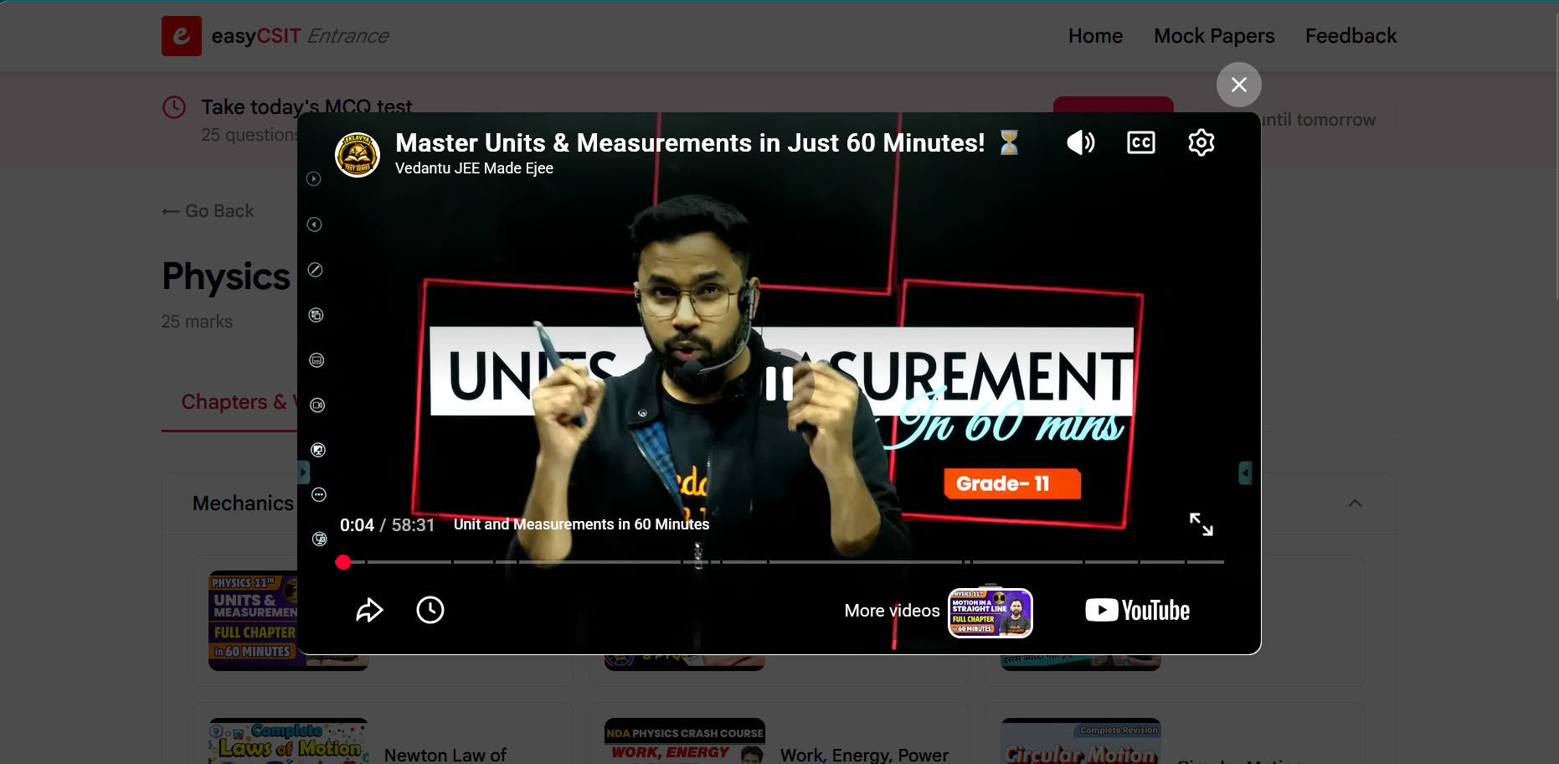
Task: Click the Unit and Measurements chapter label
Action: [581, 524]
